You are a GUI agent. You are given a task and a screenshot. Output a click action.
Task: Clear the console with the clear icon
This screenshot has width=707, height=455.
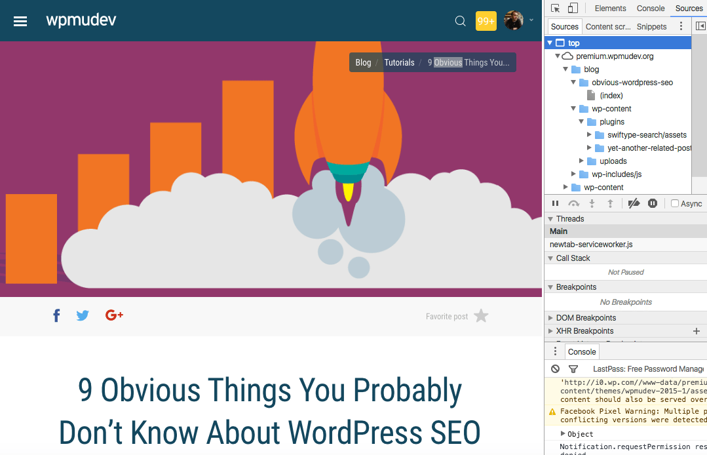coord(556,369)
